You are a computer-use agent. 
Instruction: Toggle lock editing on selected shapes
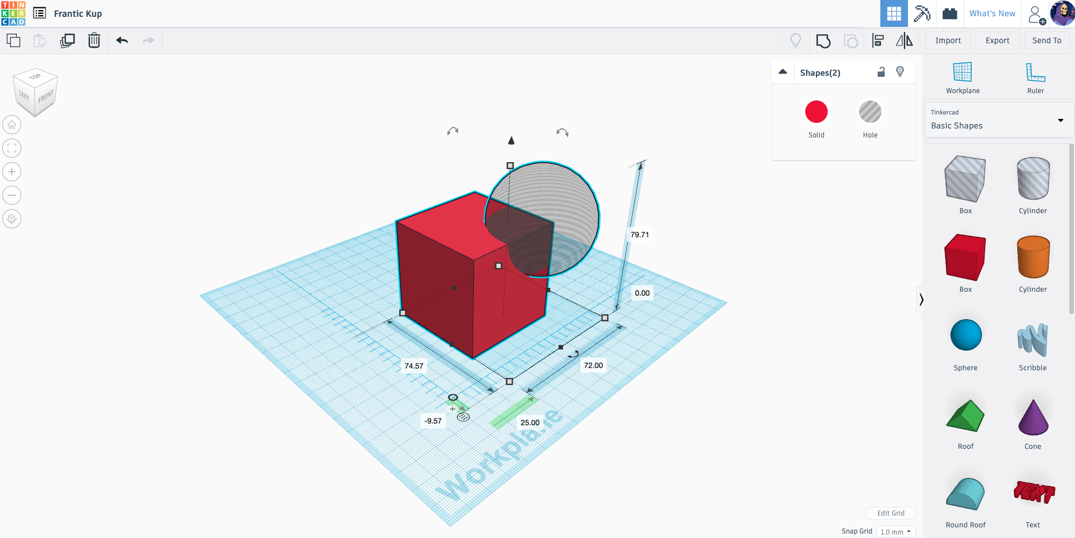pos(881,72)
